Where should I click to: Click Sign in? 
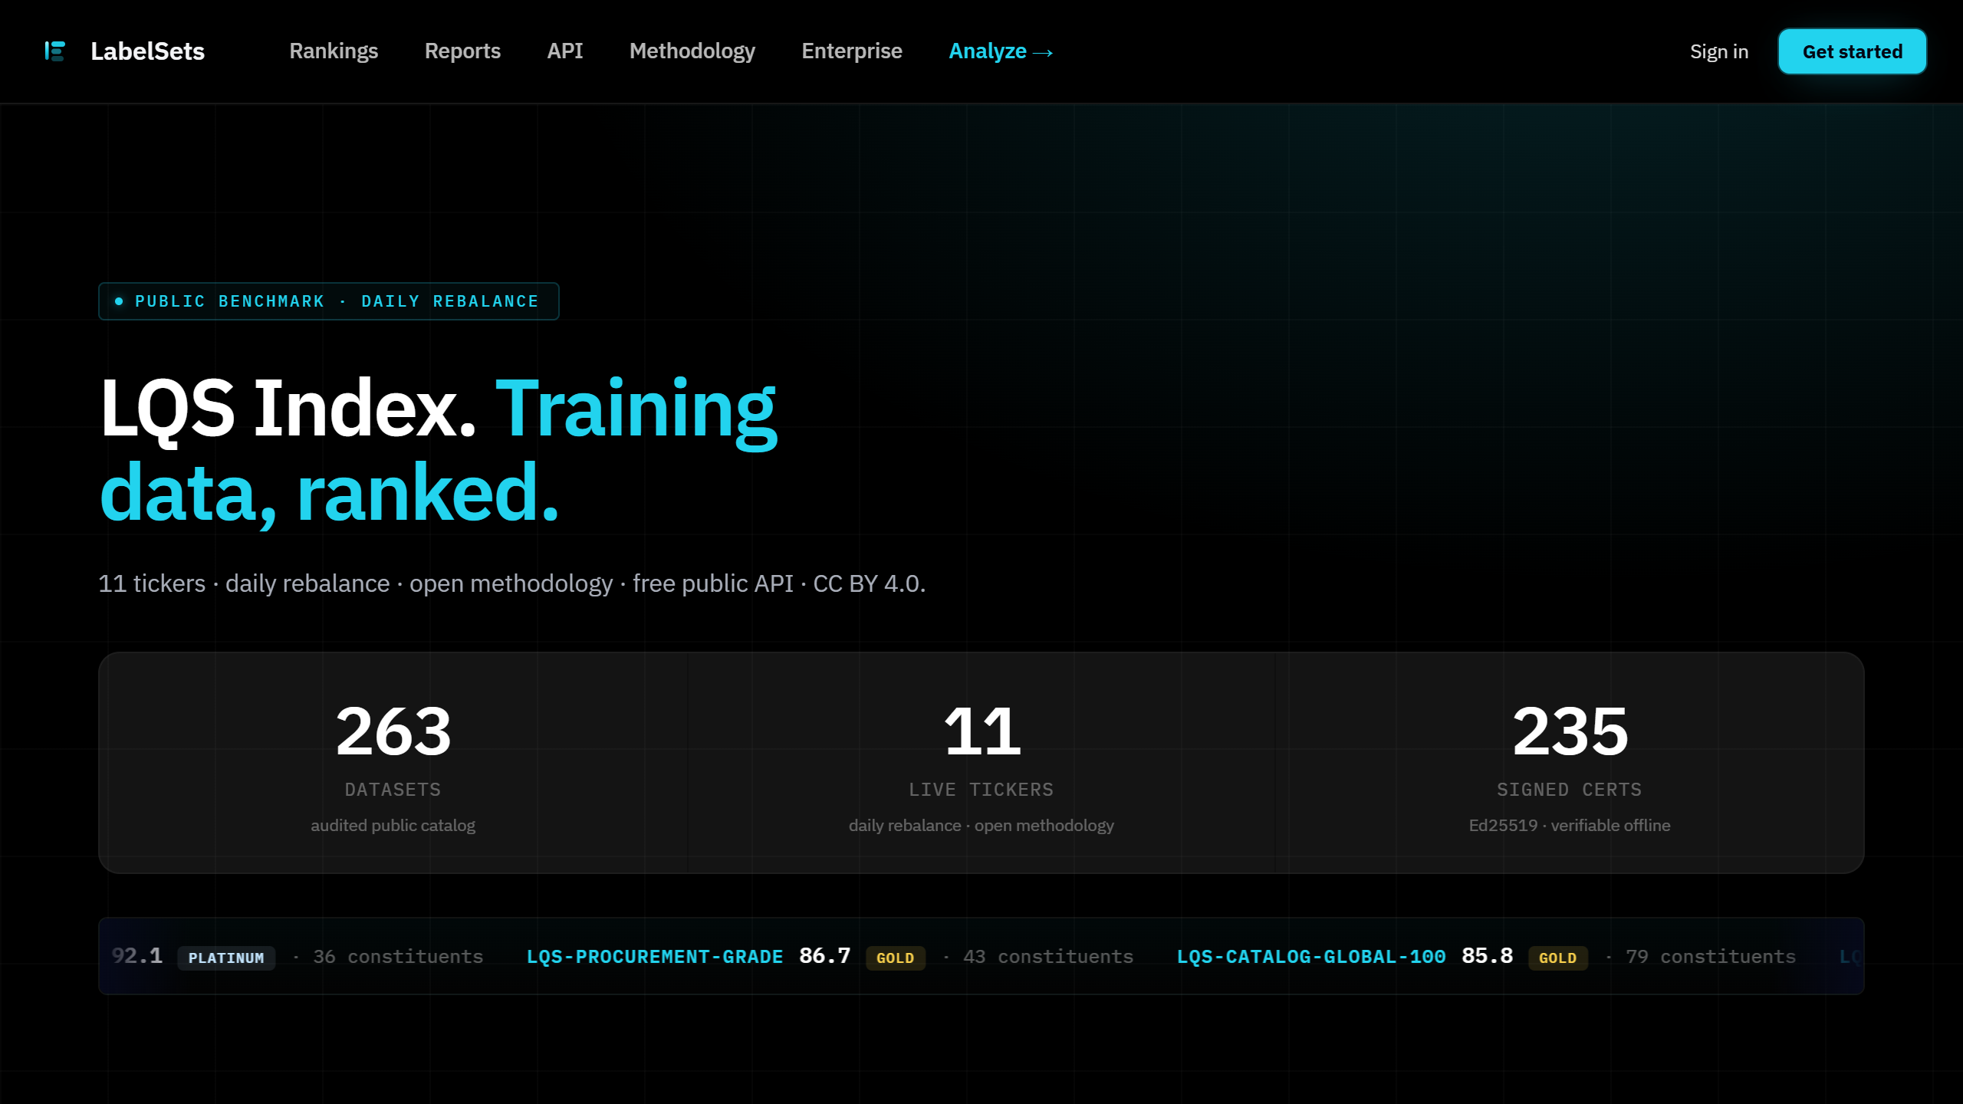1719,51
